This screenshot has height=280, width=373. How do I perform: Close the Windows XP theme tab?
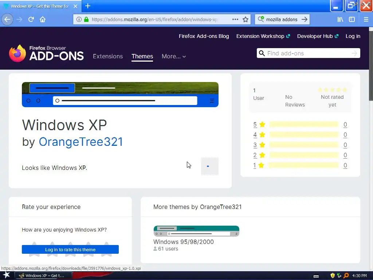[x=75, y=6]
